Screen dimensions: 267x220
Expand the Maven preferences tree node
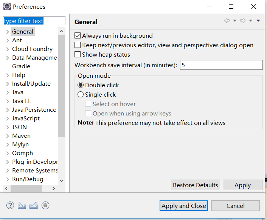[8, 136]
